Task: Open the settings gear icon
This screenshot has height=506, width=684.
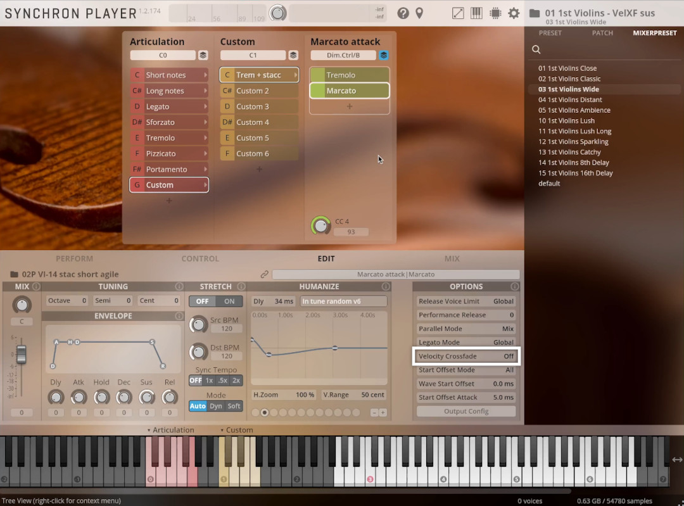Action: [514, 13]
